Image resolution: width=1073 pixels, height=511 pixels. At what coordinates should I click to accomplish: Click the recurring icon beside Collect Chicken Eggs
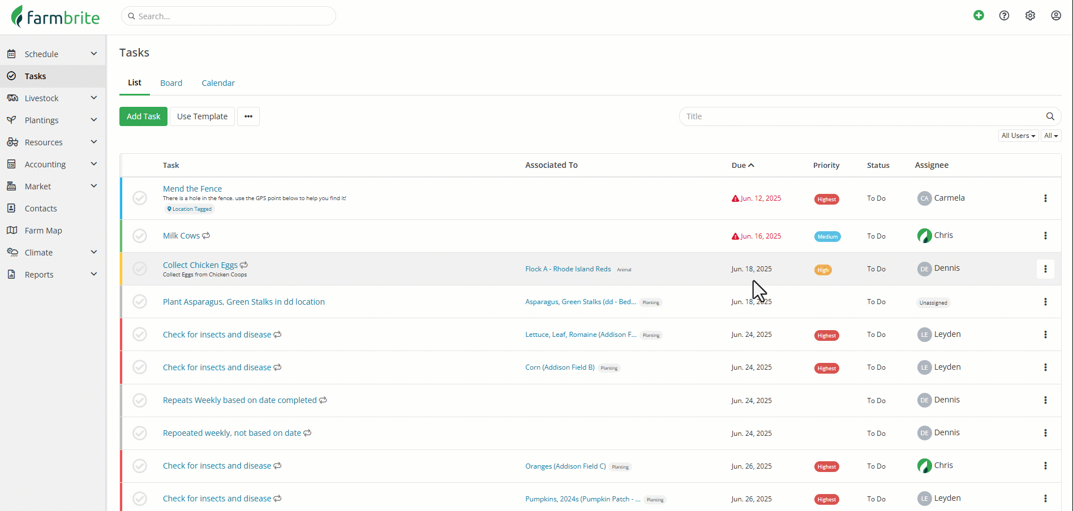(x=244, y=265)
